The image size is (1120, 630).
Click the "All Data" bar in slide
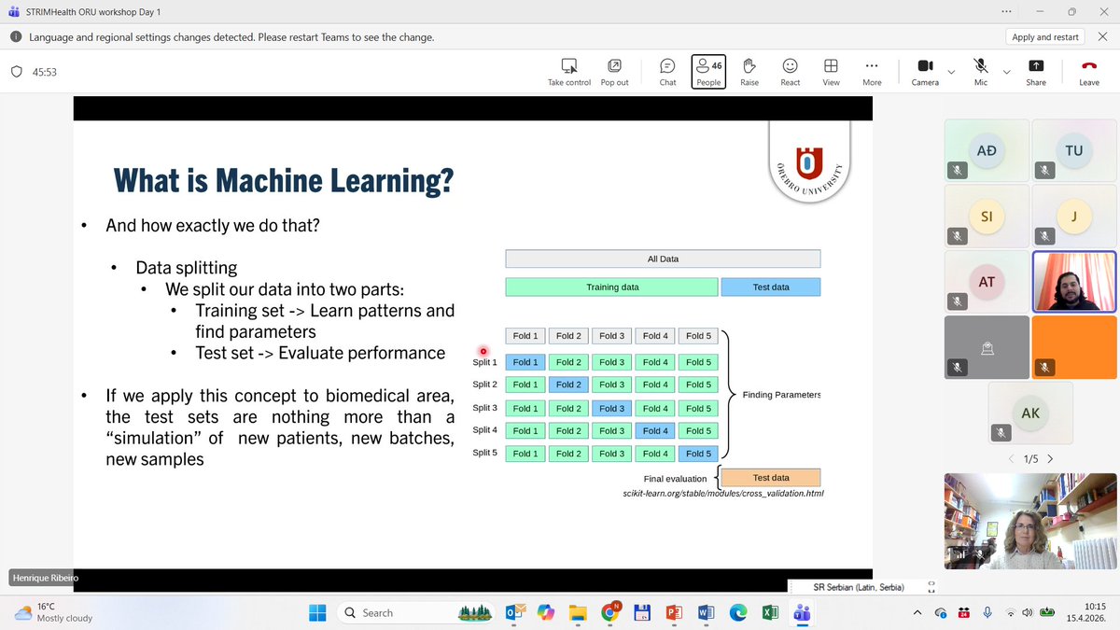point(663,259)
